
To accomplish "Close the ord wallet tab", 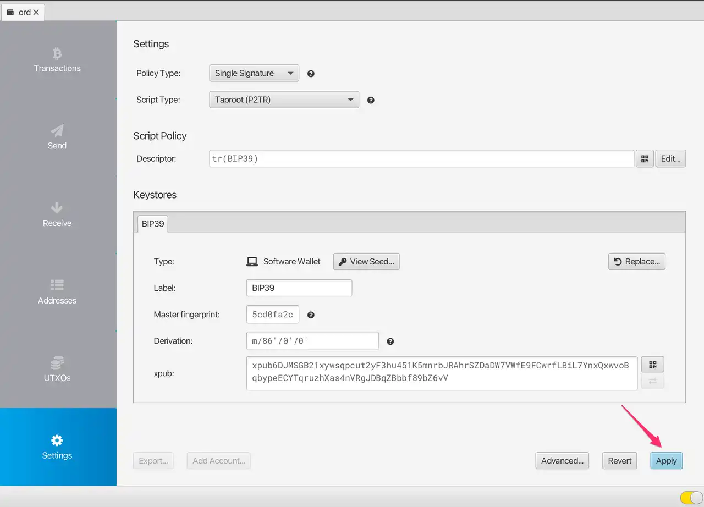I will tap(36, 12).
